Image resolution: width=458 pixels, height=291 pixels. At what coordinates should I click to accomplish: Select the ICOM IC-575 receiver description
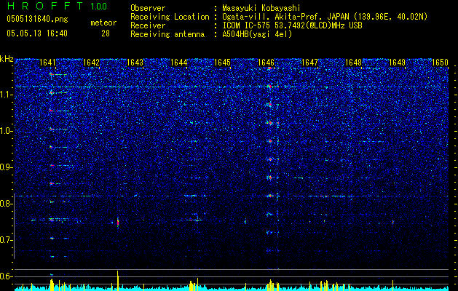click(x=292, y=25)
